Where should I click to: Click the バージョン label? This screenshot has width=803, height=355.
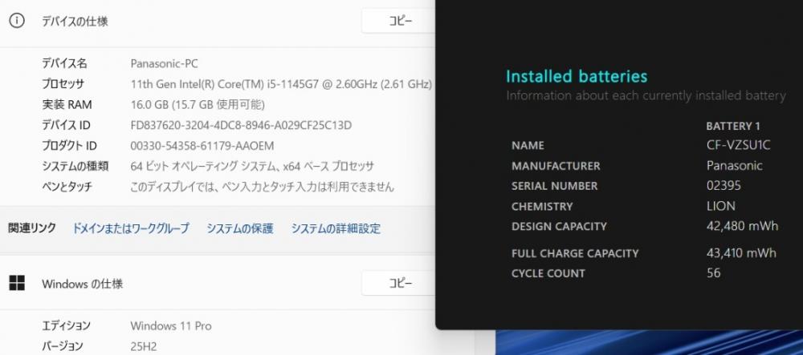tap(62, 346)
